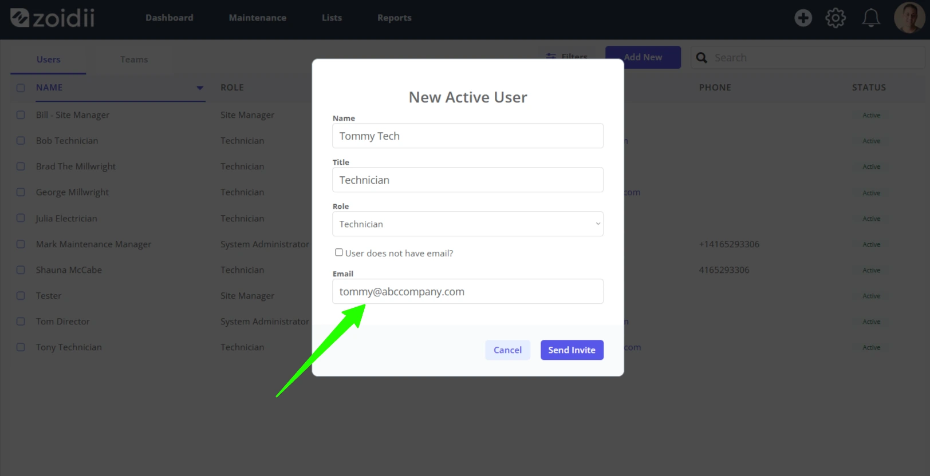Open user Brad The Millwright

[76, 166]
